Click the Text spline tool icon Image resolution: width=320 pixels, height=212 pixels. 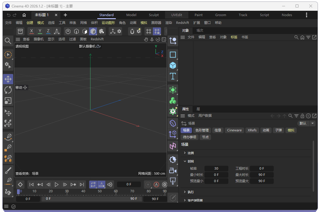coord(173,76)
